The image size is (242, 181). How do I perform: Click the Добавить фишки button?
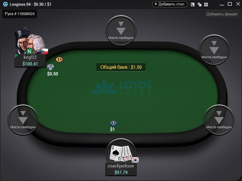tap(222, 14)
